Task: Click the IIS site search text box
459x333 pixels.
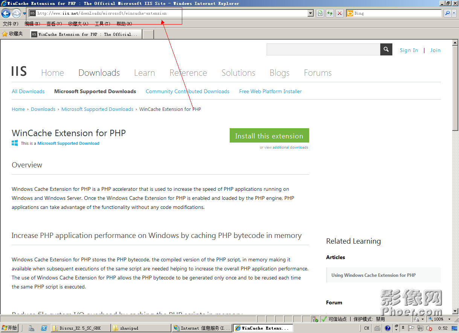Action: [x=323, y=49]
